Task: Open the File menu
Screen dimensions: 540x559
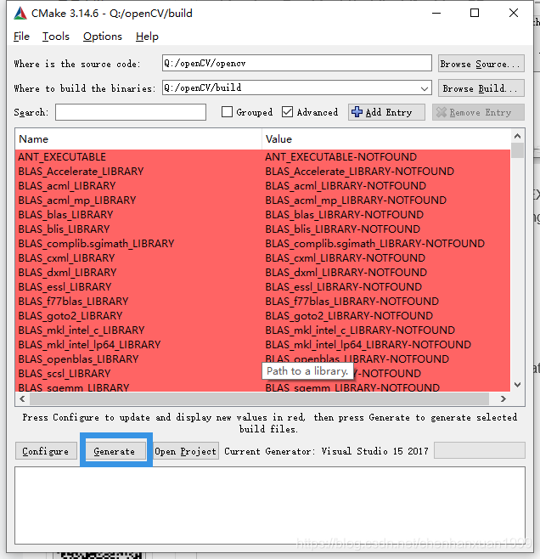Action: [x=21, y=37]
